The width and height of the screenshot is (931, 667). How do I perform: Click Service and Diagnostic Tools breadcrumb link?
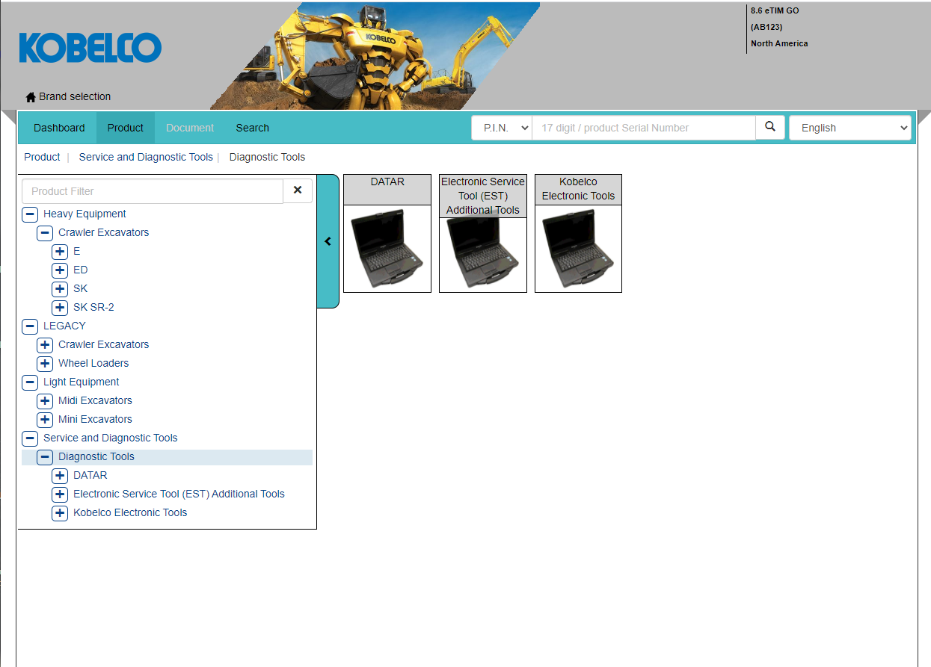146,157
